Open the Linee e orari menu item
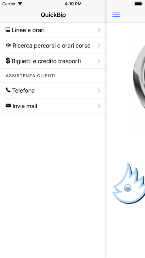The height and width of the screenshot is (258, 145). coord(53,30)
